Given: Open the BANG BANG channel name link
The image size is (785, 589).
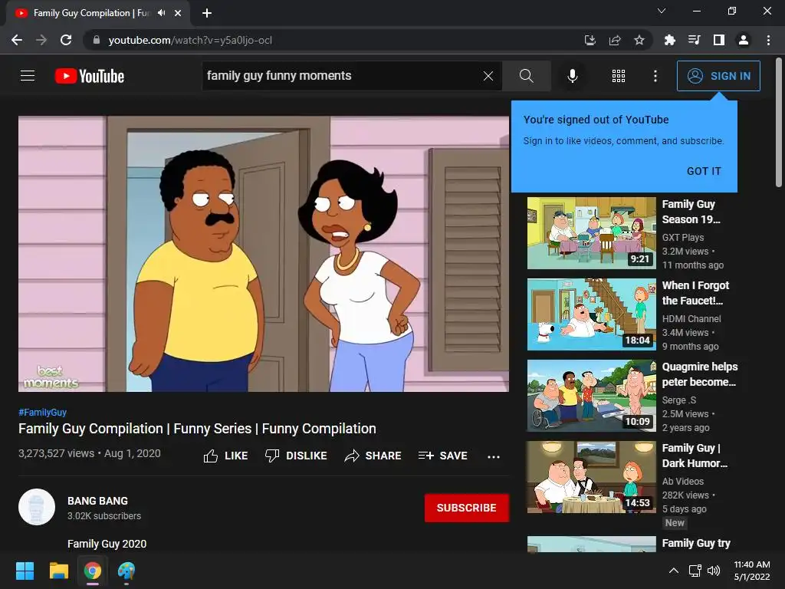Looking at the screenshot, I should 97,501.
